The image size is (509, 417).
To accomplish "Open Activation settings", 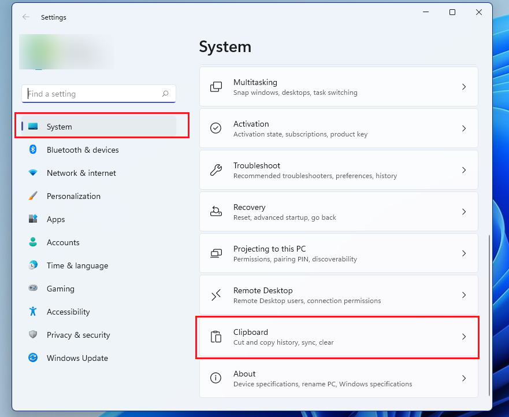I will [x=338, y=128].
